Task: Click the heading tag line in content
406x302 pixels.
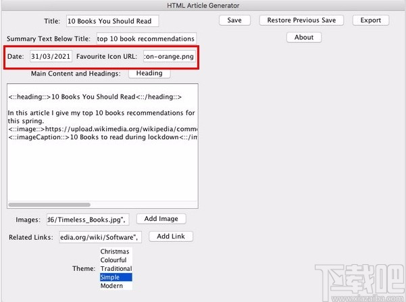Action: (x=95, y=97)
